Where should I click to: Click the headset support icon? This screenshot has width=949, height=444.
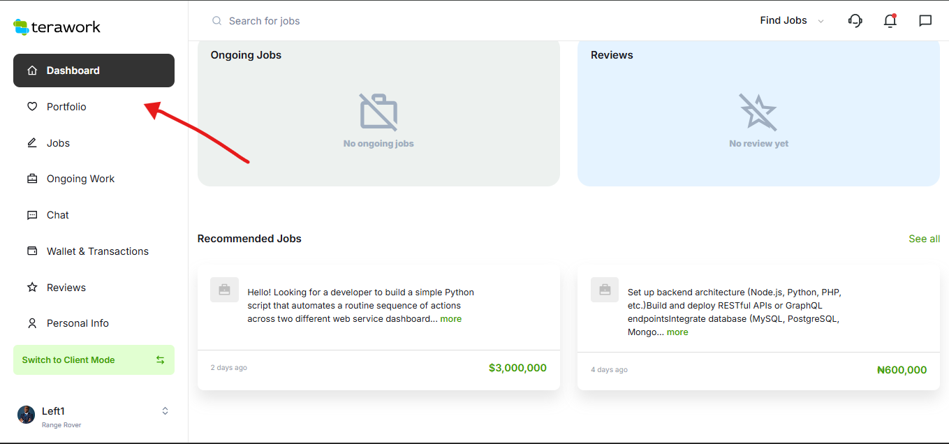tap(855, 21)
